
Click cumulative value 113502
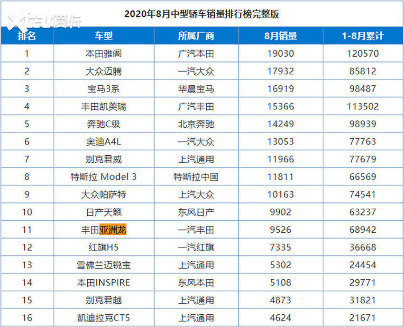[x=363, y=106]
